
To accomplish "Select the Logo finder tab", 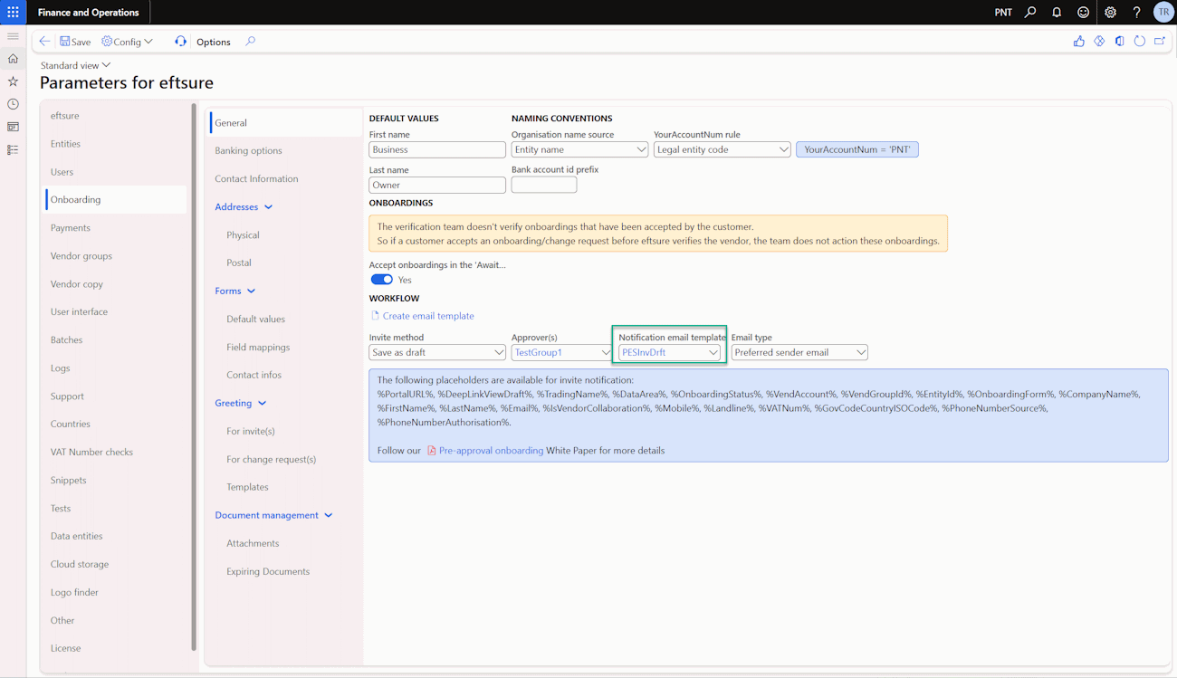I will click(115, 593).
